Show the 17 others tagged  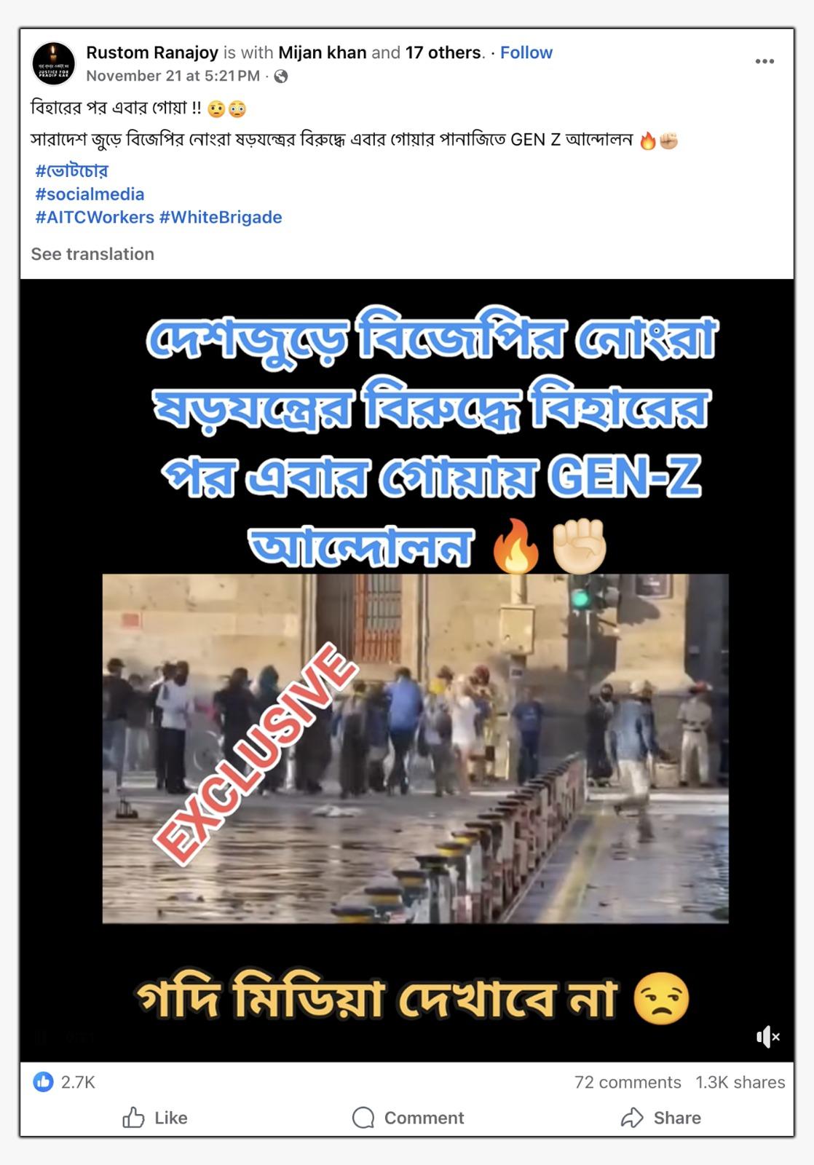[x=443, y=52]
